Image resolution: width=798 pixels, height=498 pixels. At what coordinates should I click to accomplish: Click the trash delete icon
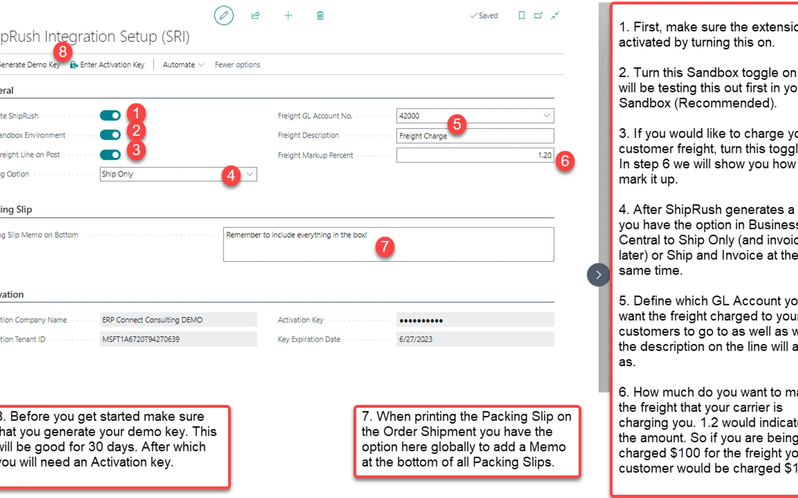point(320,15)
